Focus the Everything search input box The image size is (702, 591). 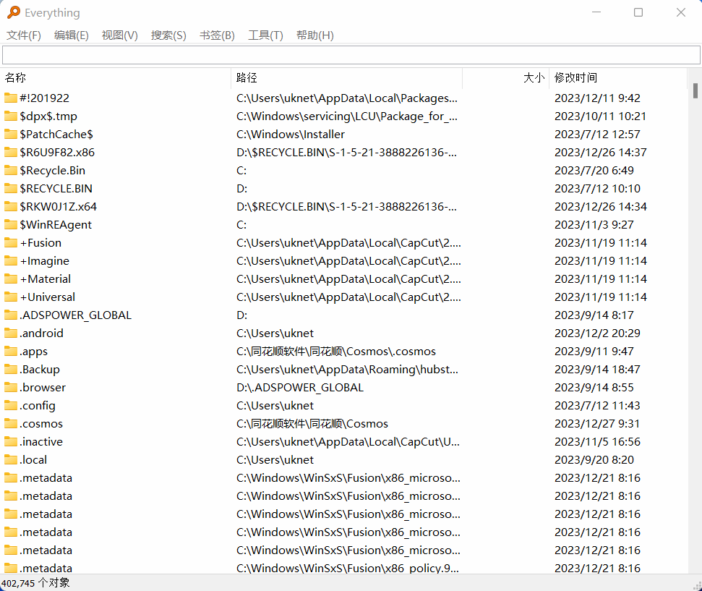point(351,55)
